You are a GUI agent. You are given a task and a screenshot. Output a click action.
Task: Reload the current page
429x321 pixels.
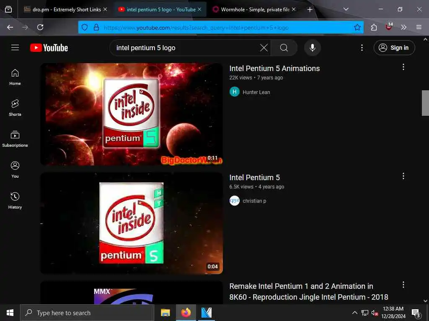40,27
